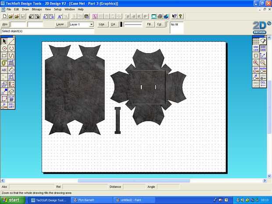Click the Redraw paint fan icon
This screenshot has width=272, height=204.
point(263,41)
